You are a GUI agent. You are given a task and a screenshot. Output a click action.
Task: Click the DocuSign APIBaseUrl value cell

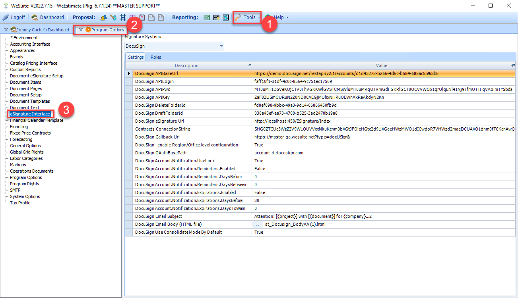384,73
